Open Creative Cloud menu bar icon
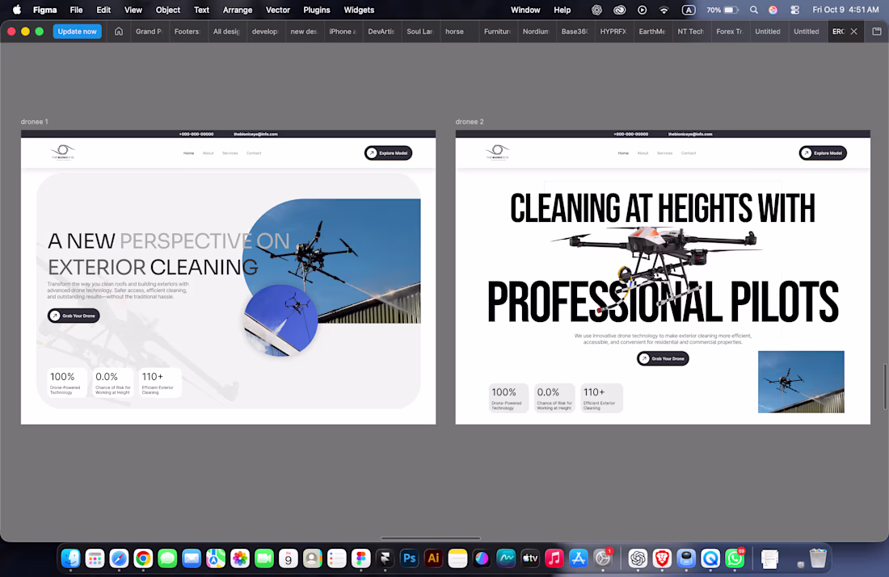 [x=620, y=10]
